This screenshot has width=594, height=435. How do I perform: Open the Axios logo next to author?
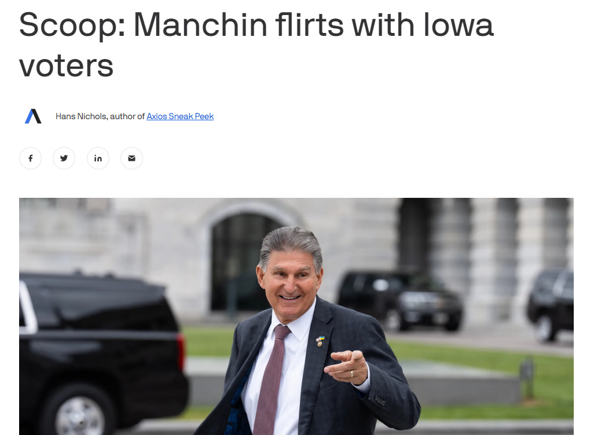[x=33, y=116]
